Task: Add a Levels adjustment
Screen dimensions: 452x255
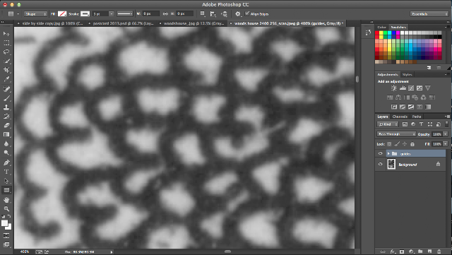Action: (x=403, y=88)
